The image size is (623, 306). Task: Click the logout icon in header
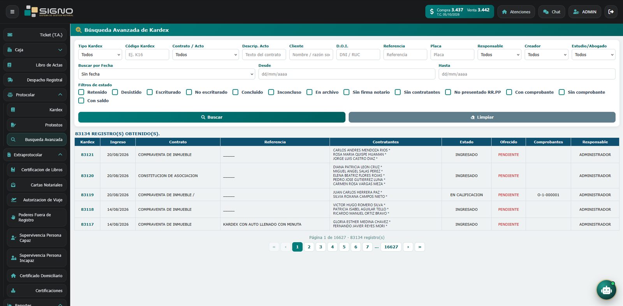coord(611,12)
